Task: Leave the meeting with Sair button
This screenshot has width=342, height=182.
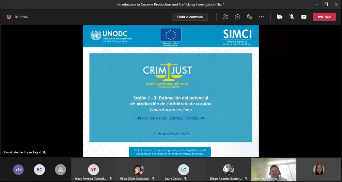Action: coord(324,17)
